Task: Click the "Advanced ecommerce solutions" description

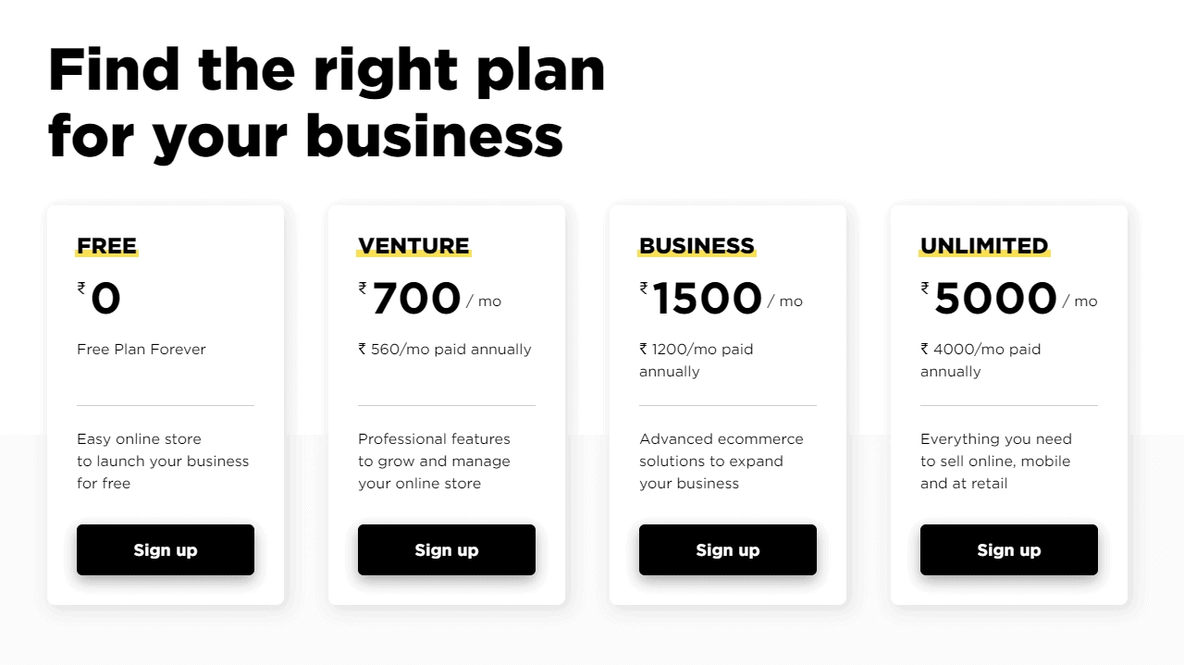Action: coord(721,461)
